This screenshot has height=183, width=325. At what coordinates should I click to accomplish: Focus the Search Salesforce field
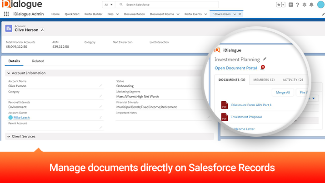[167, 5]
